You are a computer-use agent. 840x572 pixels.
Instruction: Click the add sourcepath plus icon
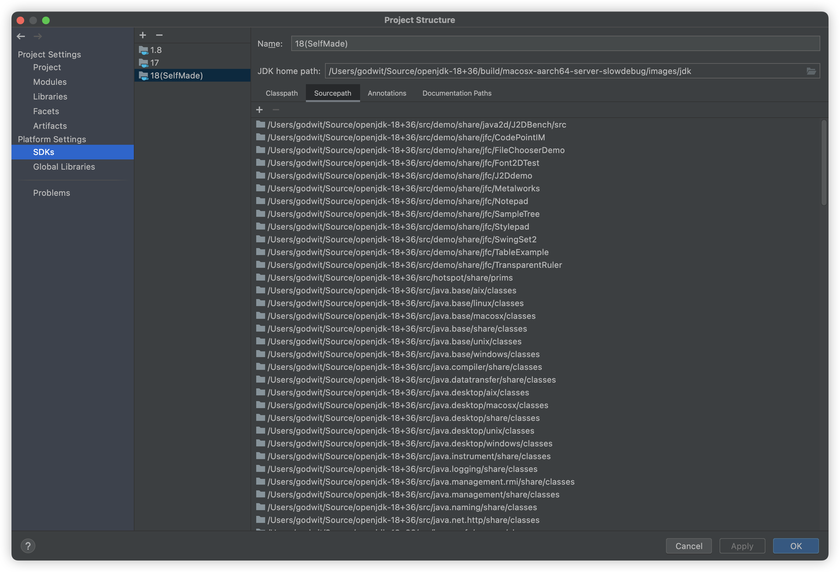coord(259,110)
